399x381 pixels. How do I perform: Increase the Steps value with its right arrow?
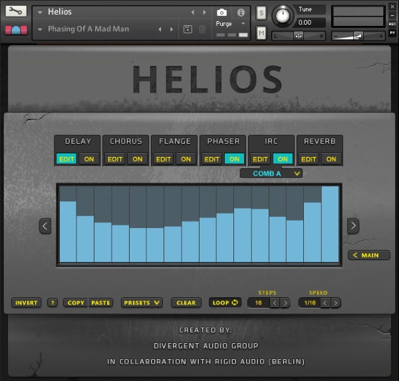coord(285,303)
